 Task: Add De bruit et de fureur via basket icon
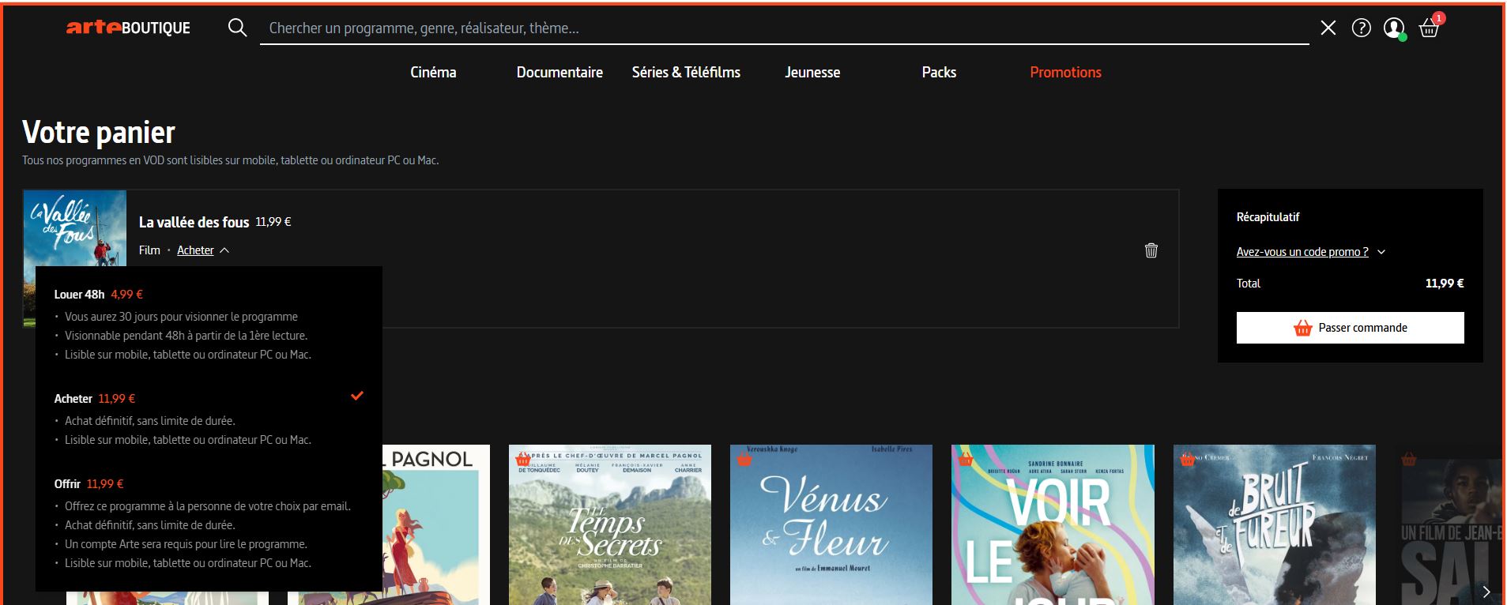[x=1188, y=459]
